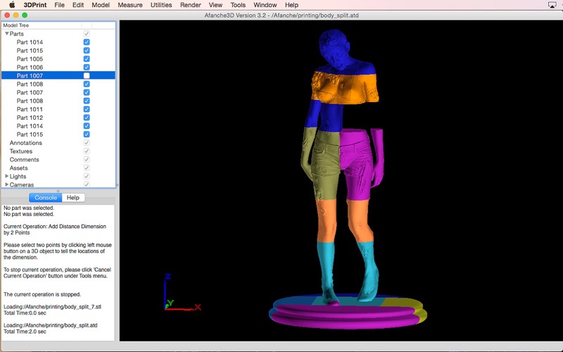Pick the olive green shorts part

pyautogui.click(x=327, y=165)
